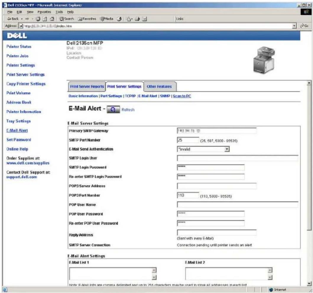
Task: Click the Stop loading icon
Action: point(38,19)
